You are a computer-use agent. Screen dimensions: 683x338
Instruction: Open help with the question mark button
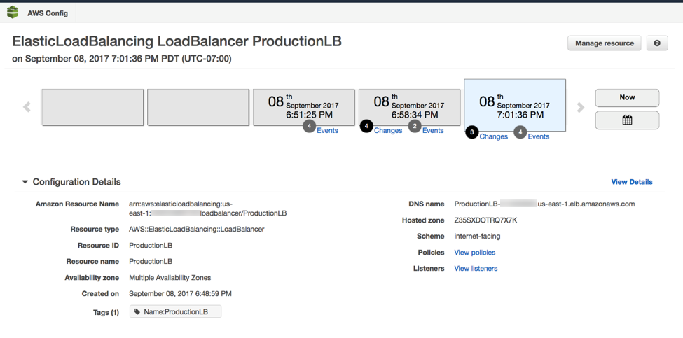(657, 43)
